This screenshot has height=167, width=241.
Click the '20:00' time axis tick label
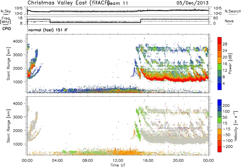178,161
